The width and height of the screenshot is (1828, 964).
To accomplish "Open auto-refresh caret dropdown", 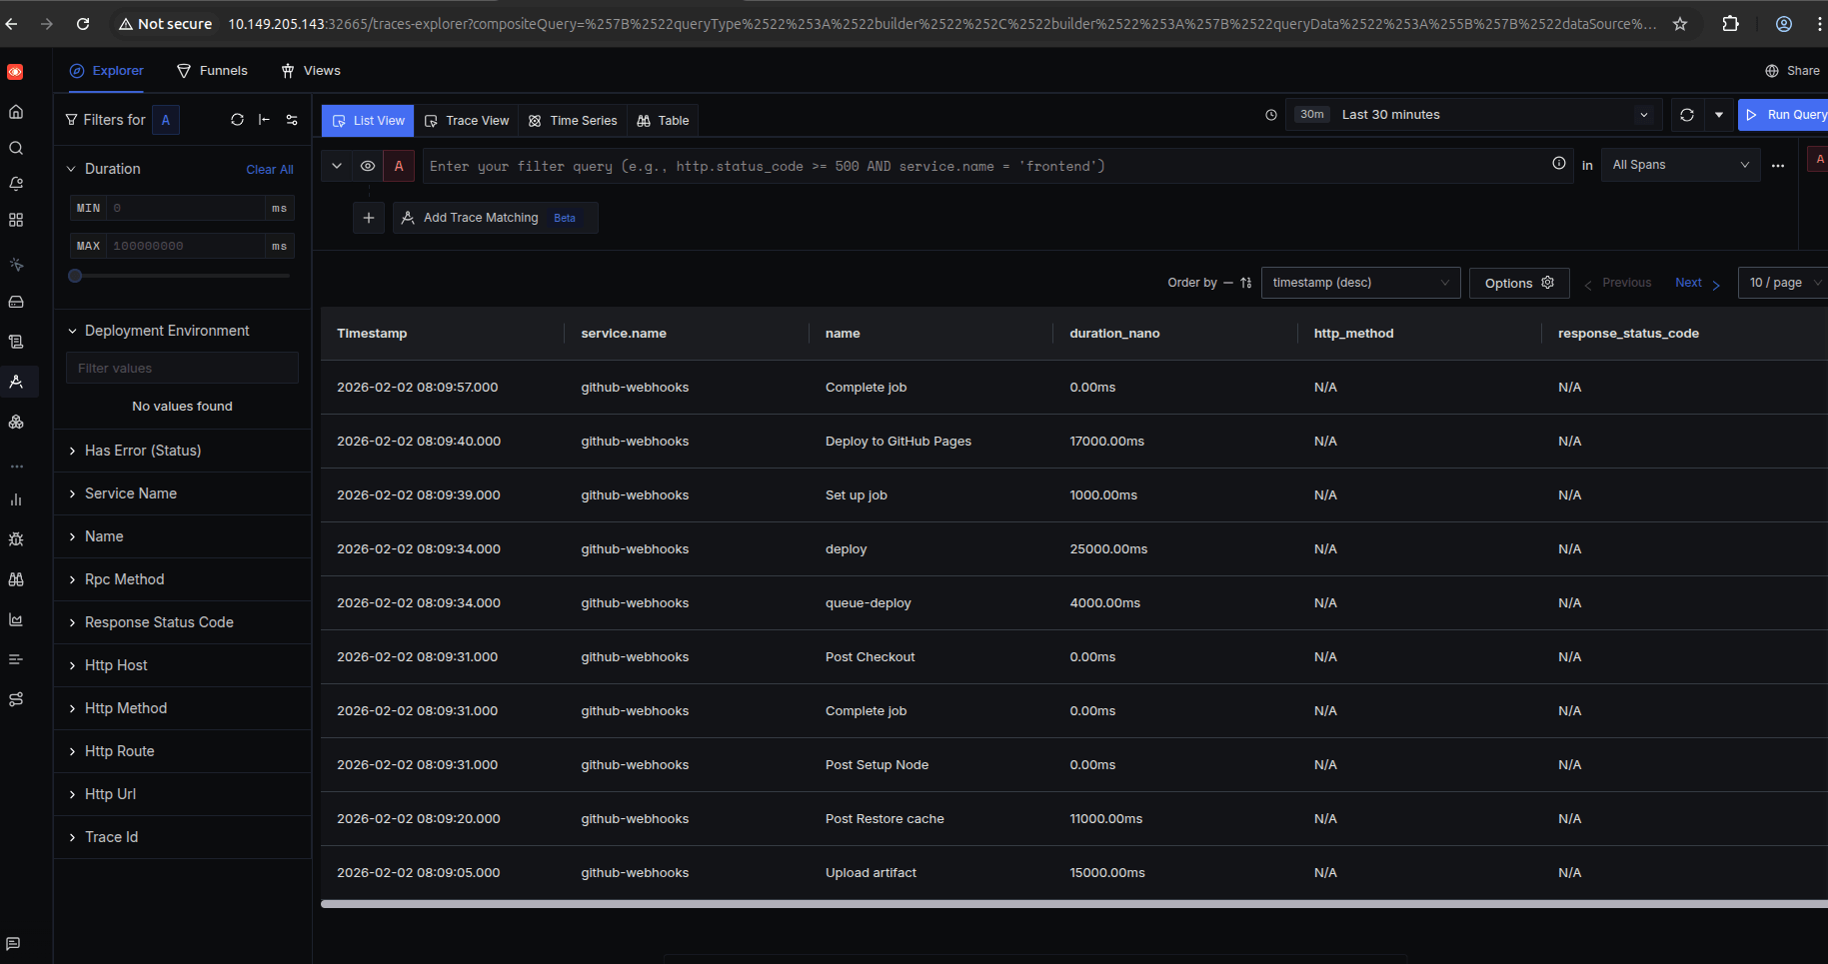I will click(x=1719, y=115).
